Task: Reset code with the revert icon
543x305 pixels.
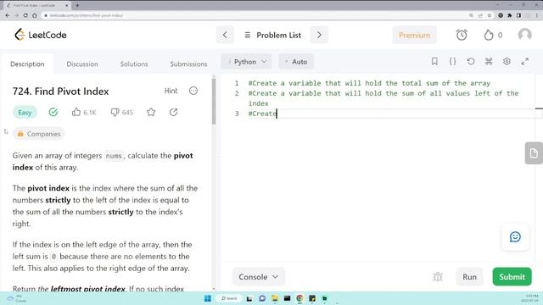Action: pos(470,62)
